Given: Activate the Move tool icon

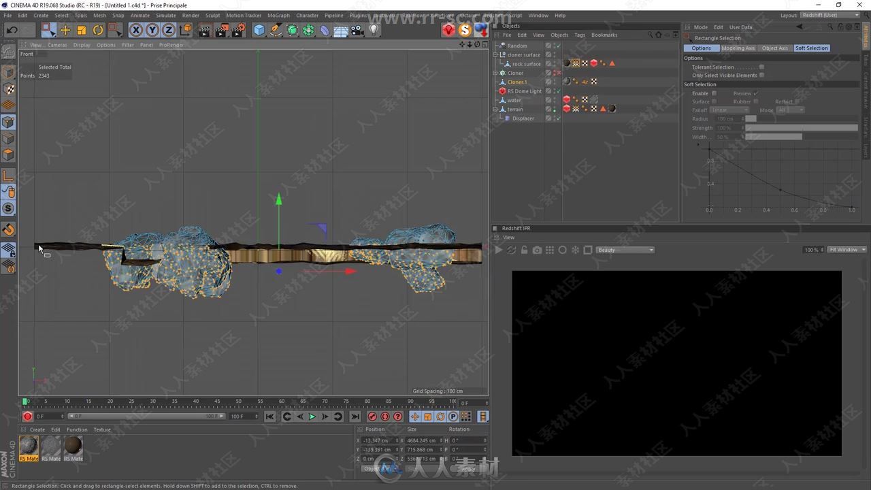Looking at the screenshot, I should coord(65,30).
